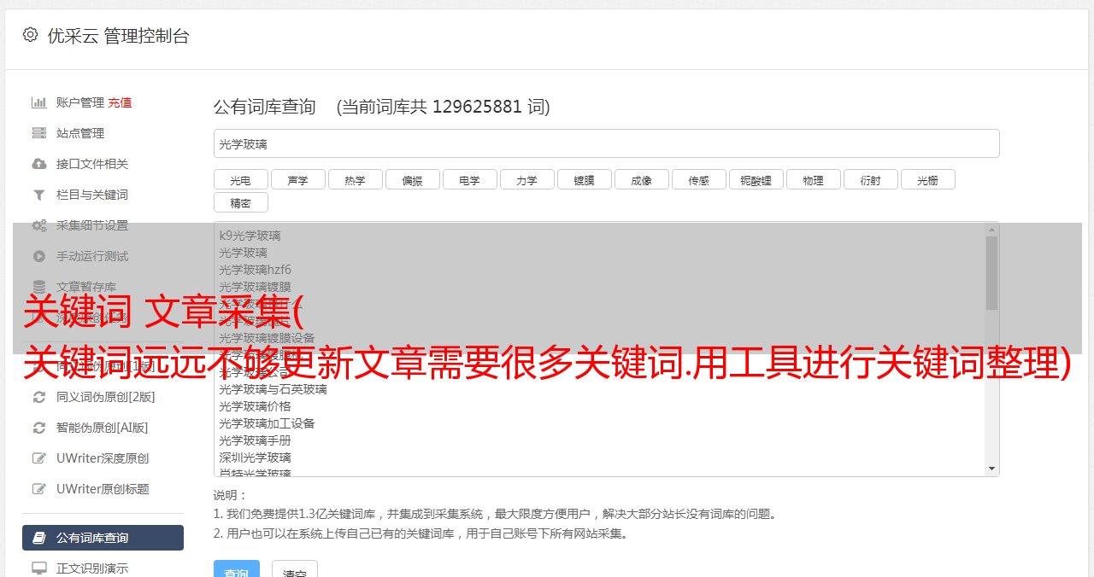Select the 光栅 tag button
Screen dimensions: 1094x577
(927, 179)
